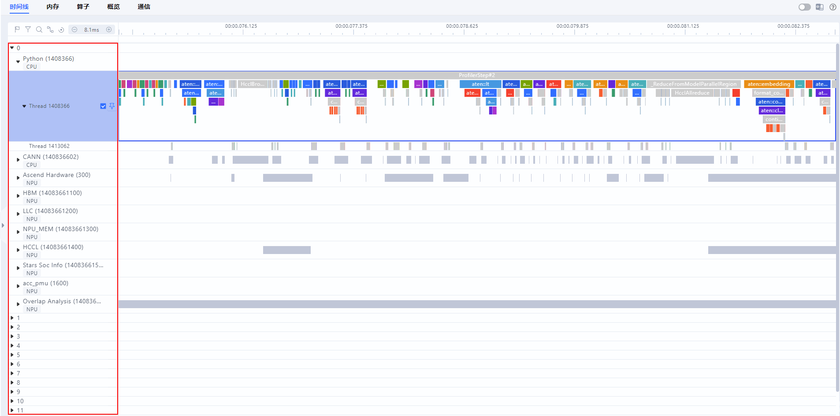Collapse the Thread 1408366 row
840x416 pixels.
(x=24, y=106)
